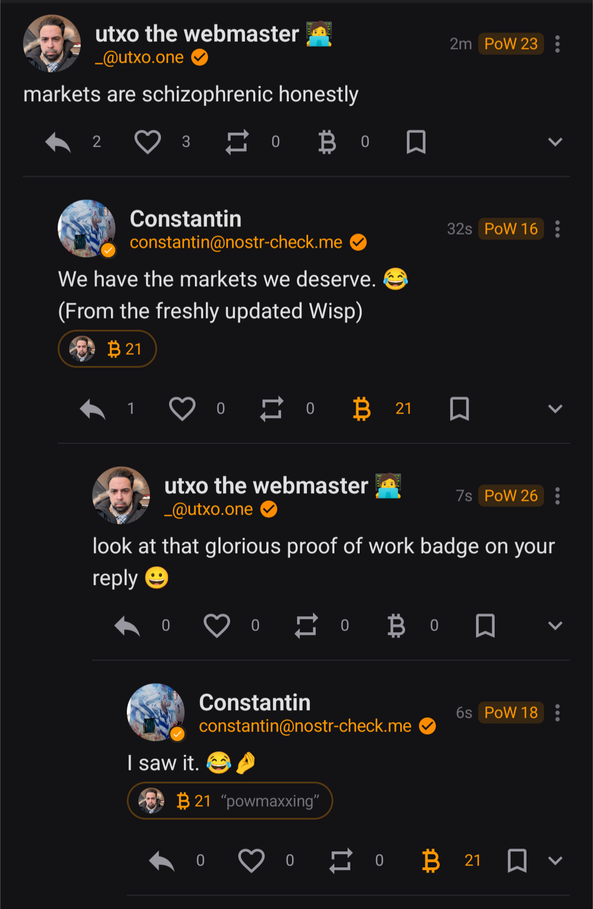Reply to the 'I saw it.' post
The image size is (593, 909).
[x=162, y=861]
